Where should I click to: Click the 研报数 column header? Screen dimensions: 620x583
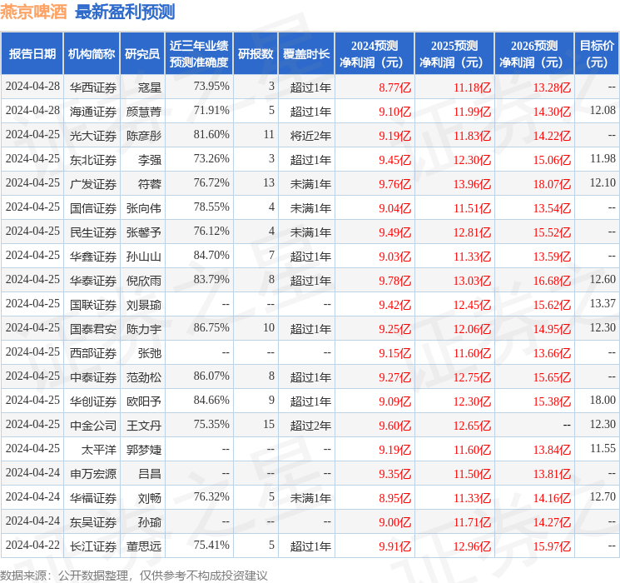(x=255, y=54)
